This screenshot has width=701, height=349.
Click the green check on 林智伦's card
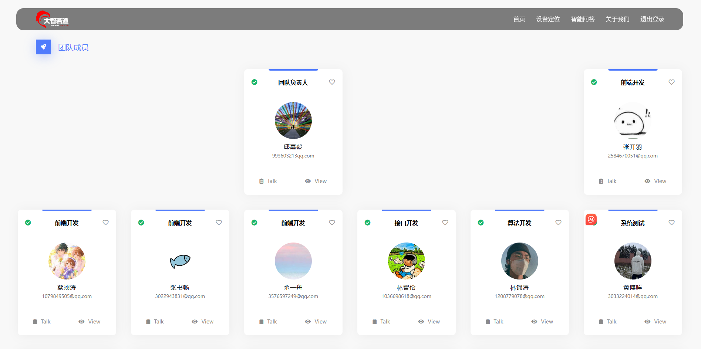[x=368, y=223]
